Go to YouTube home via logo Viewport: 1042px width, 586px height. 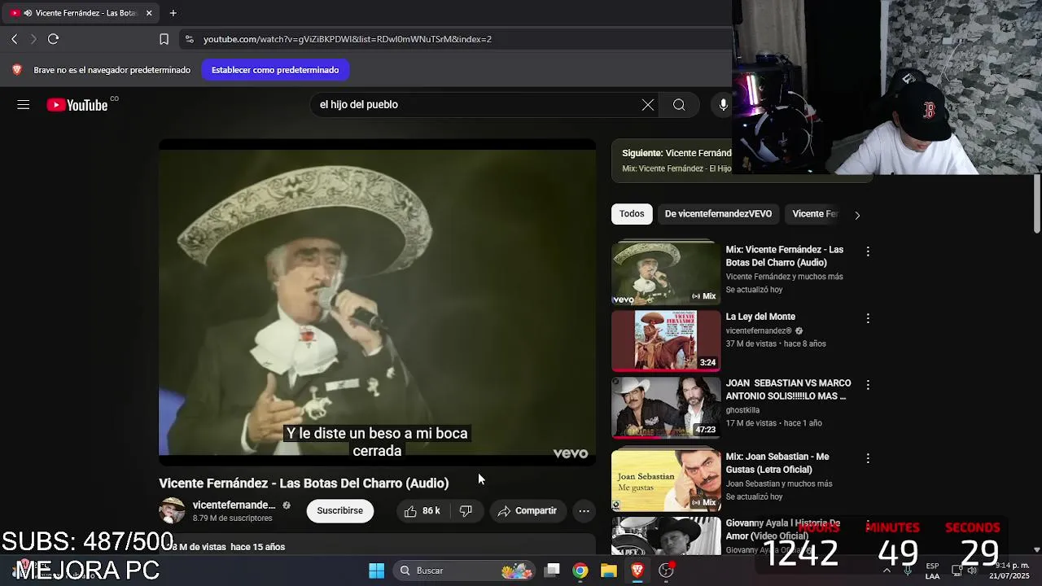pos(77,105)
